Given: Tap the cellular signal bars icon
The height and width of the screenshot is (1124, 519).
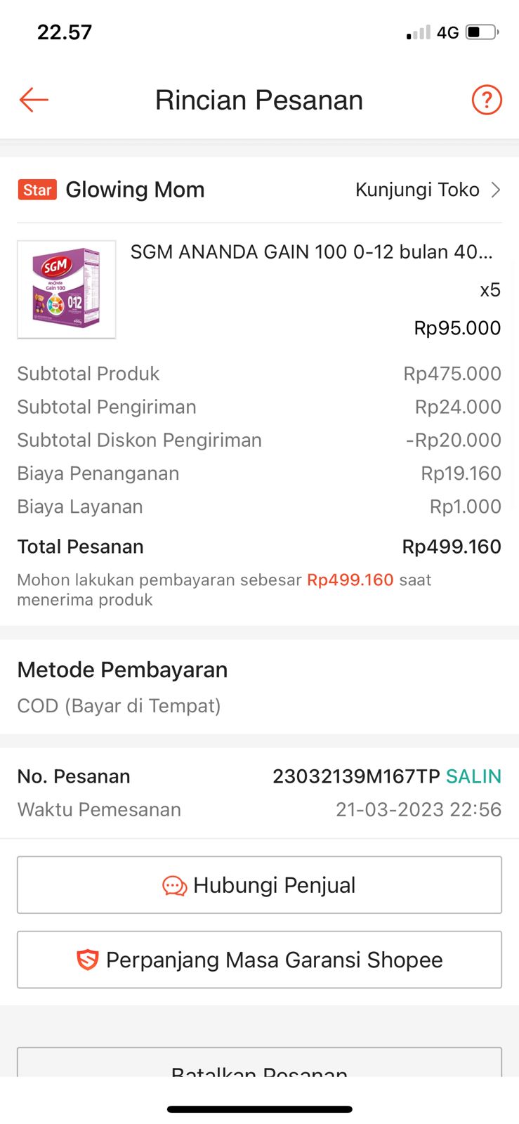Looking at the screenshot, I should (419, 32).
